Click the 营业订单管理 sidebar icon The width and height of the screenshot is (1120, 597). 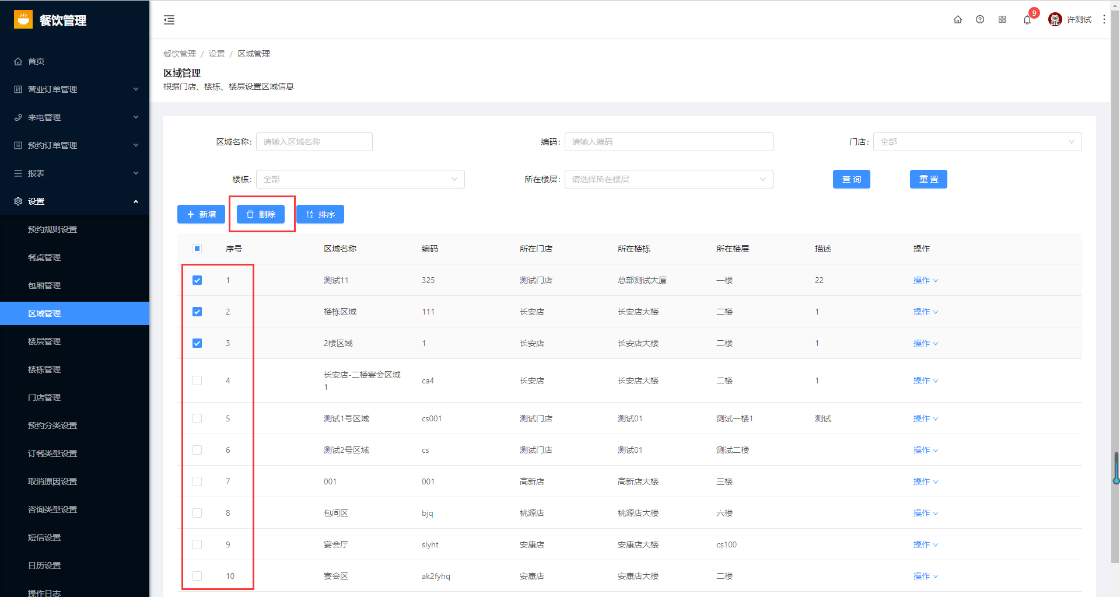tap(18, 89)
